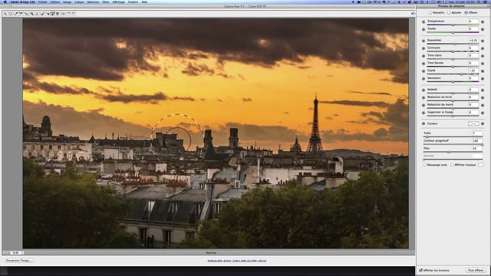This screenshot has width=491, height=276.
Task: Select the Straighten tool
Action: tap(37, 14)
